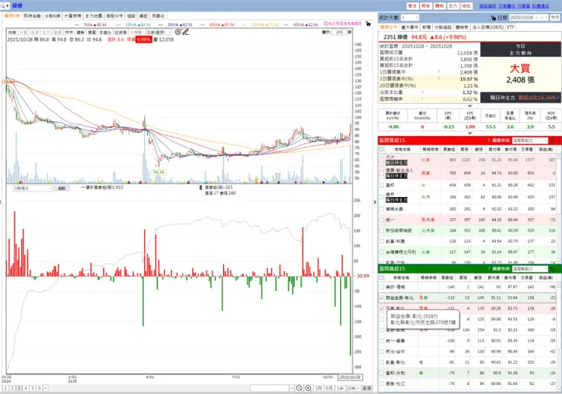Select the pencil drawing tool icon
The height and width of the screenshot is (394, 562).
185,32
